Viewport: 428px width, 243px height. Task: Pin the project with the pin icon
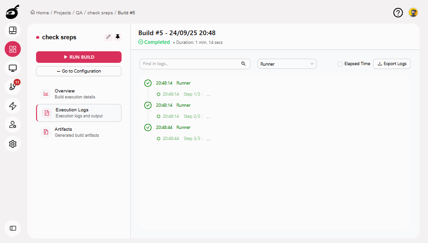coord(117,37)
